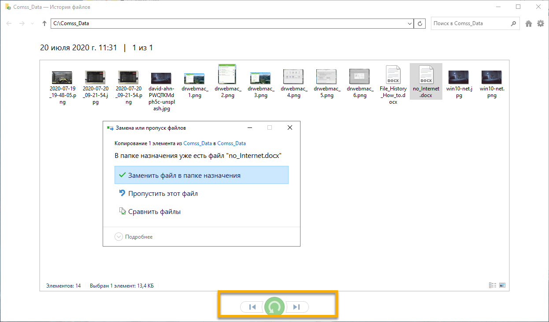Screen dimensions: 549x322
Task: Select the no_Internet.docx document
Action: (x=426, y=82)
